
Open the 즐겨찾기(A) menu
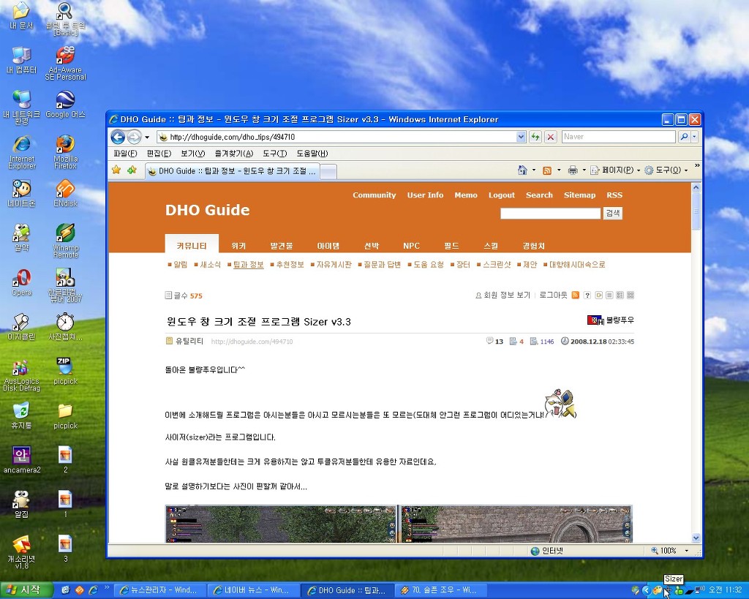point(233,154)
